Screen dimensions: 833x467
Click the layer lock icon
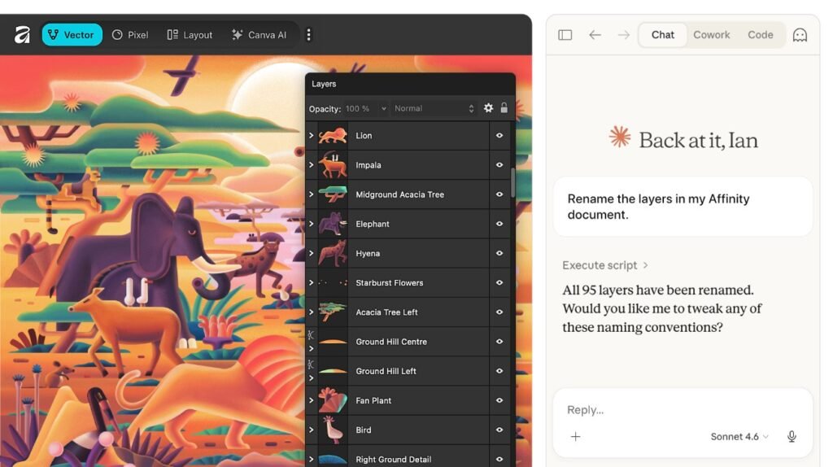pyautogui.click(x=504, y=108)
